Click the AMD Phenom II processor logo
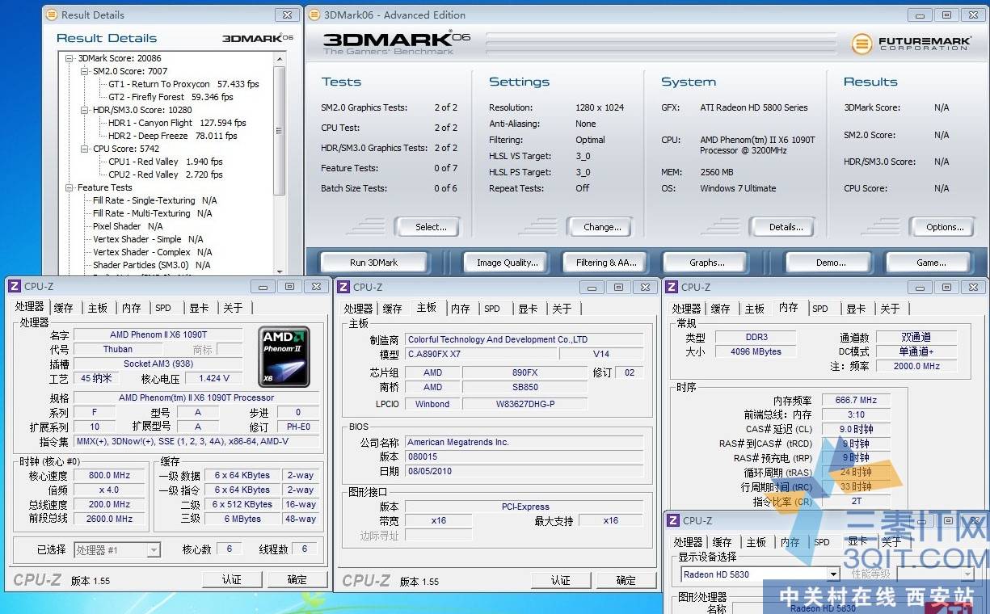The height and width of the screenshot is (614, 990). 284,356
